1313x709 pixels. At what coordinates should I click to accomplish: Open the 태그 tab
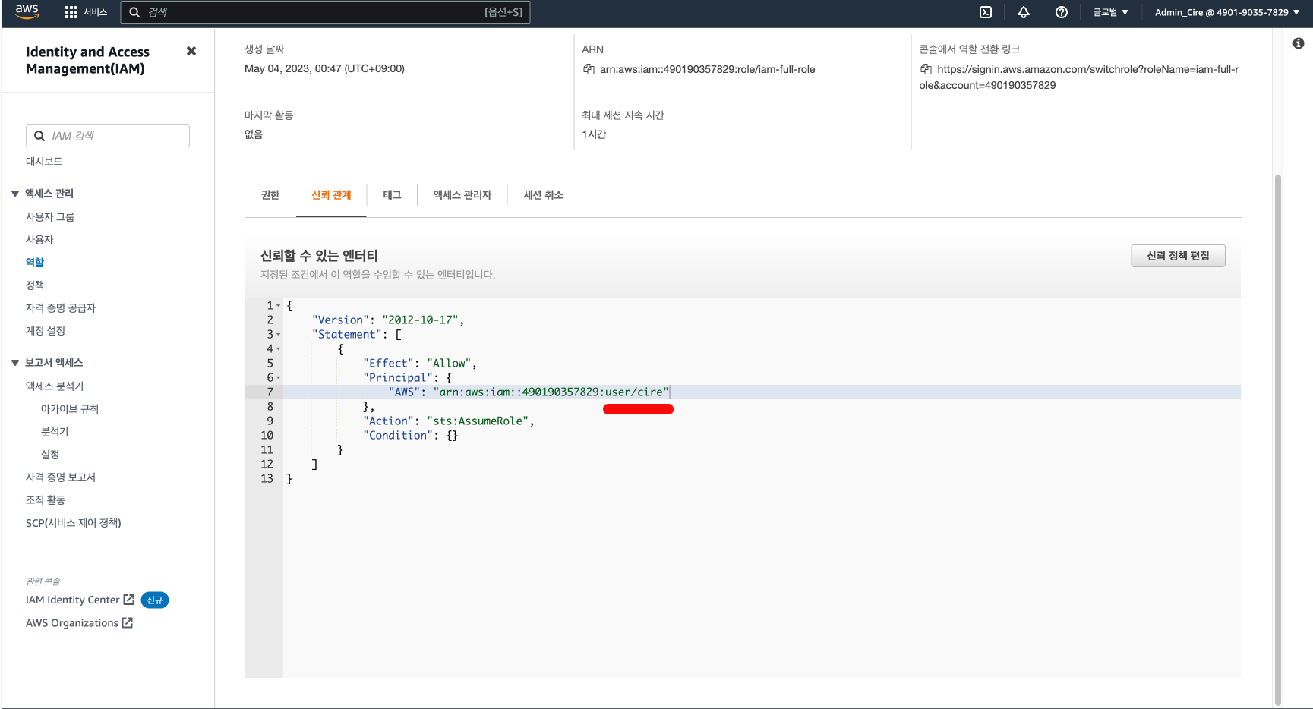pyautogui.click(x=392, y=195)
